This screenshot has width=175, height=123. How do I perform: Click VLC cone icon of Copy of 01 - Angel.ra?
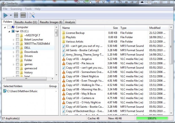click(x=64, y=59)
